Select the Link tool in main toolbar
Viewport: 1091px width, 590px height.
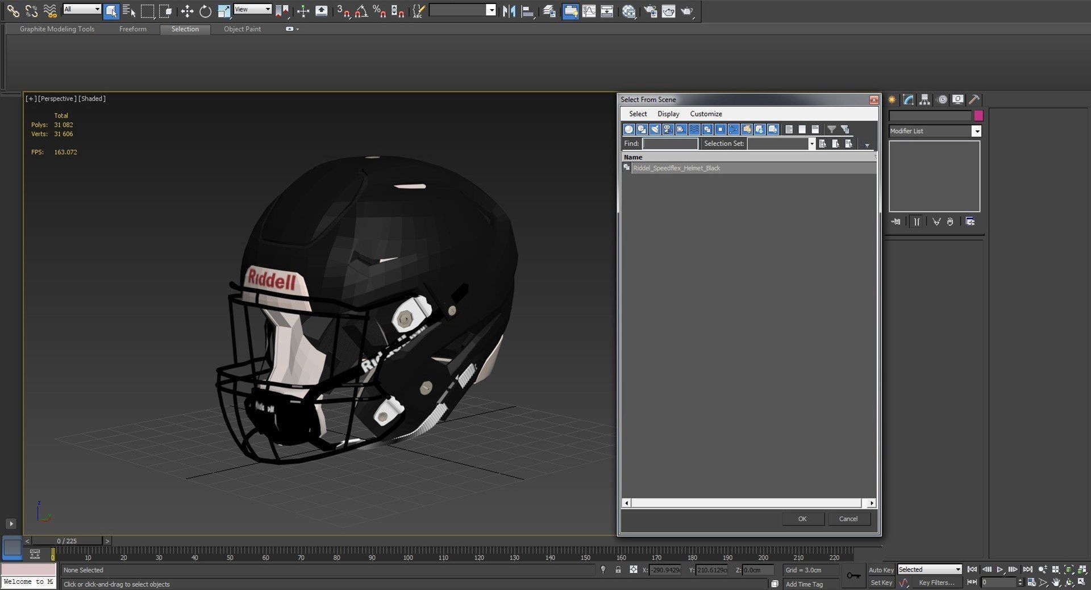(13, 10)
